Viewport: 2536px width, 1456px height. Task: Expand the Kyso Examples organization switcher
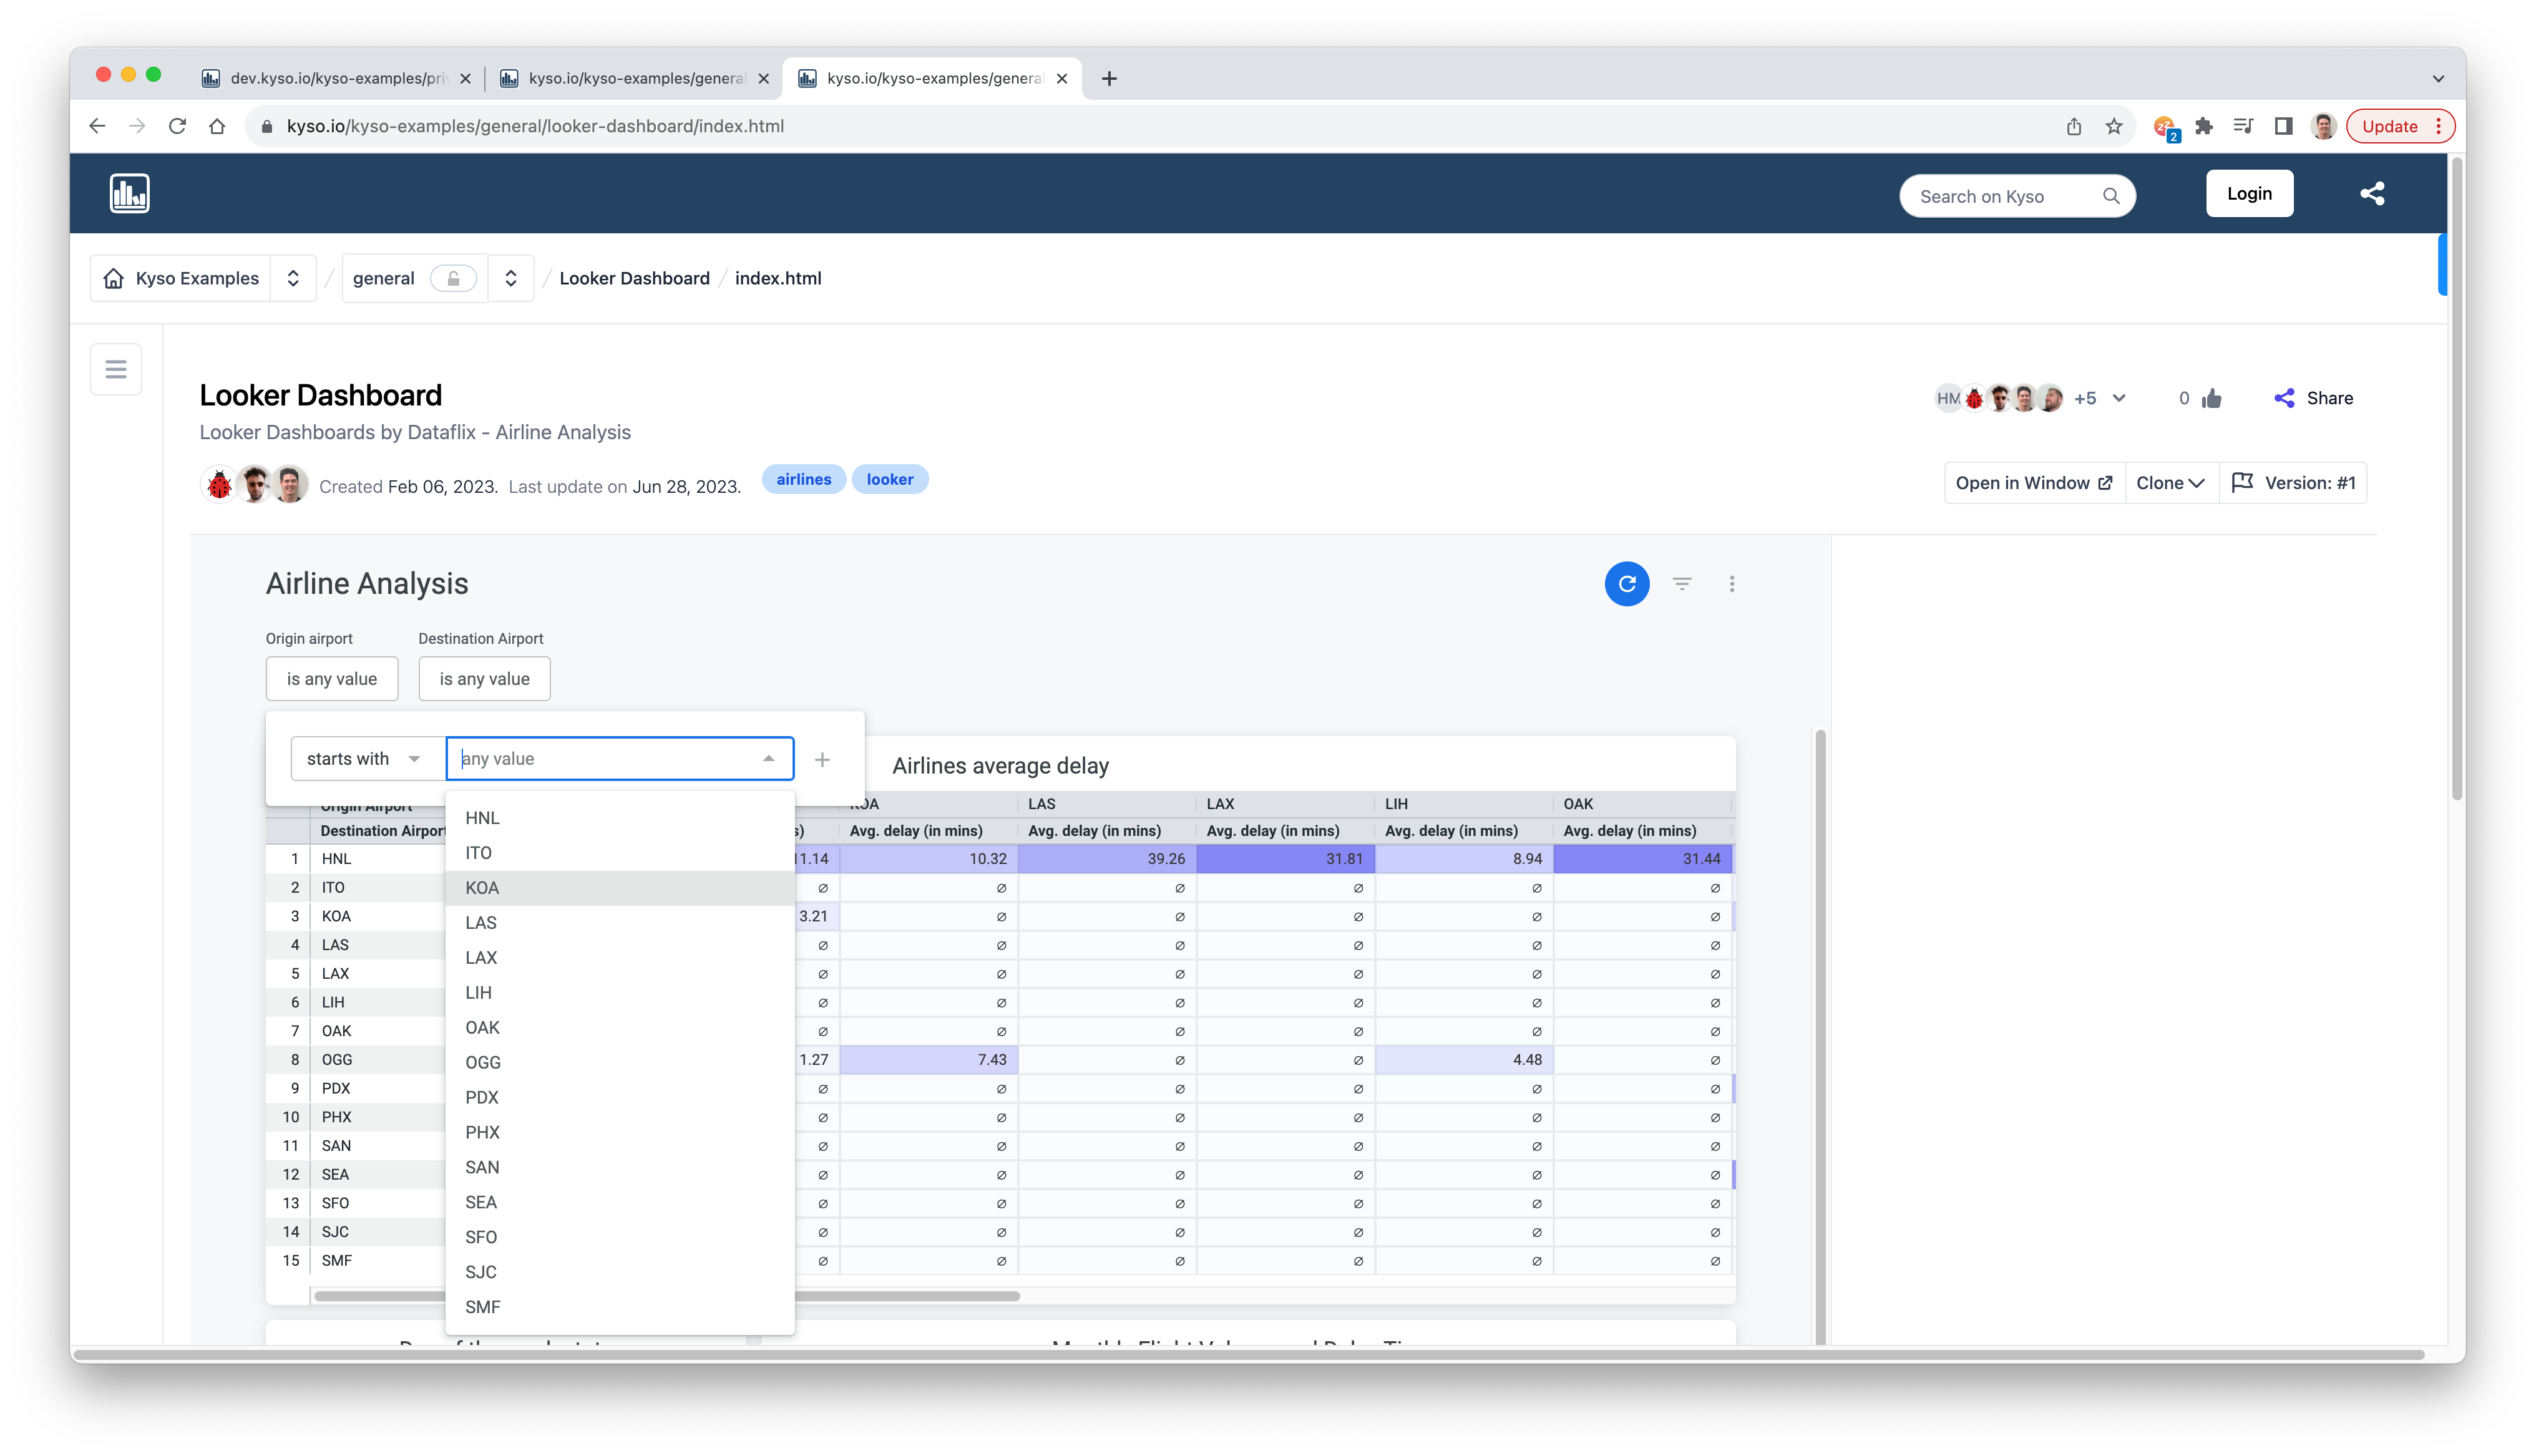click(293, 278)
